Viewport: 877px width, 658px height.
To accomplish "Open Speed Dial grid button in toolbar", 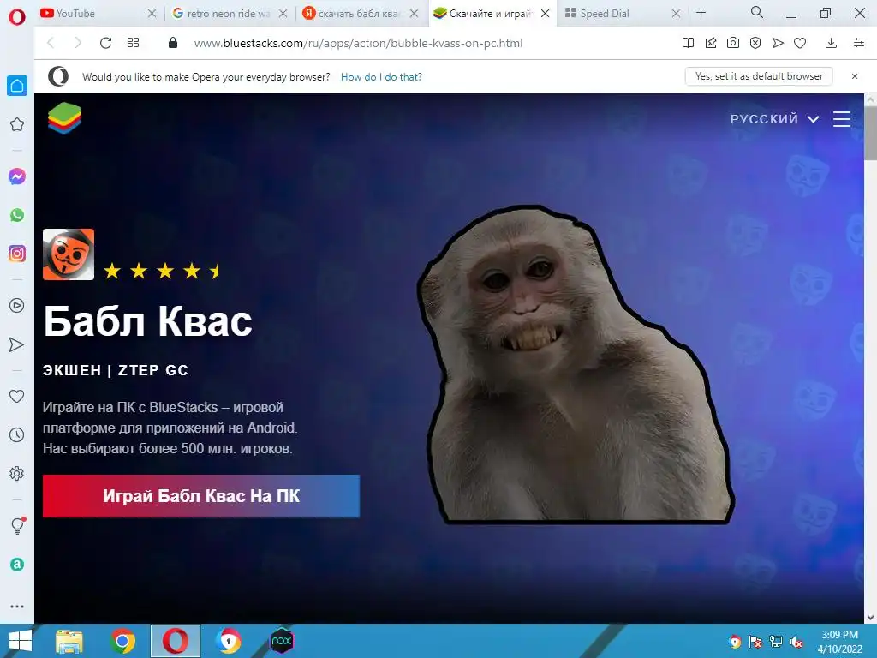I will click(133, 43).
